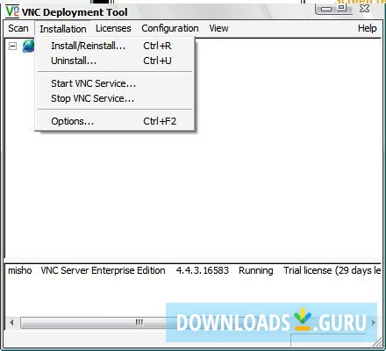Click the Trial license cell

pyautogui.click(x=332, y=270)
